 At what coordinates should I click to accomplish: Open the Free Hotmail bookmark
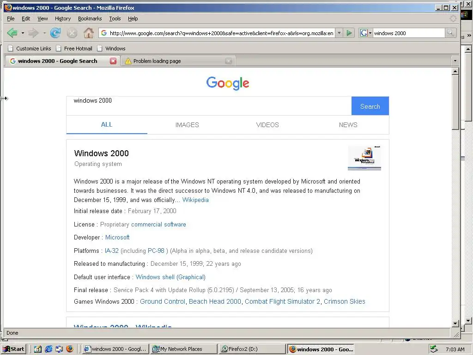[74, 49]
